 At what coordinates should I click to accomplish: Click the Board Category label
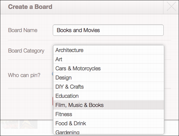point(26,51)
